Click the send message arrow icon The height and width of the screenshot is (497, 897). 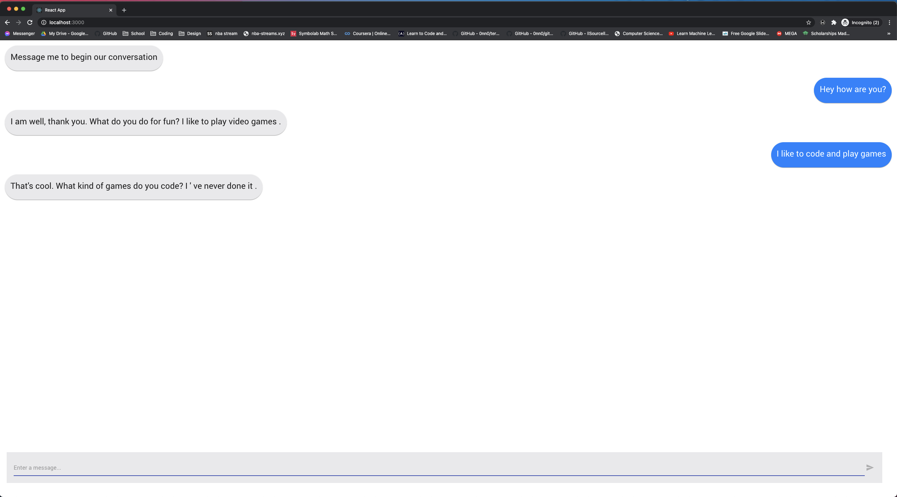pos(870,468)
